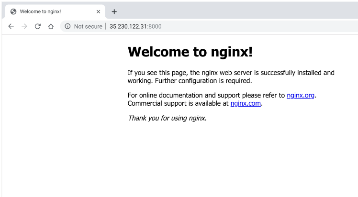Click the text Commercial support is available at
This screenshot has height=197, width=358.
(x=178, y=103)
